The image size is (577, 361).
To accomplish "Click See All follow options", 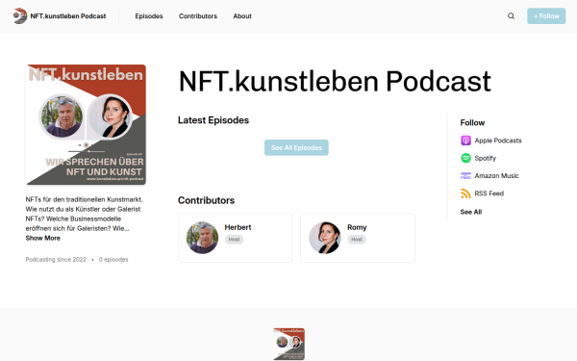I will (x=470, y=212).
